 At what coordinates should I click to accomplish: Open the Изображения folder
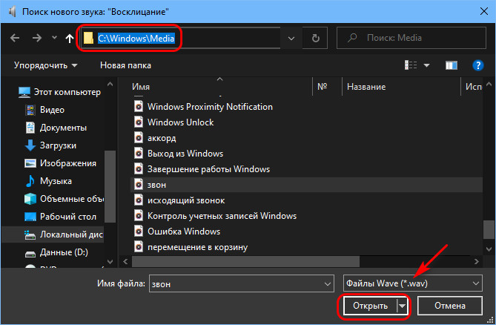pos(60,163)
